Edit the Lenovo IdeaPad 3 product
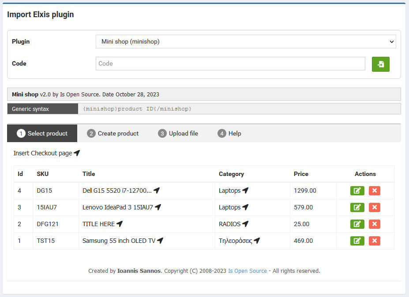This screenshot has height=297, width=409. 357,207
